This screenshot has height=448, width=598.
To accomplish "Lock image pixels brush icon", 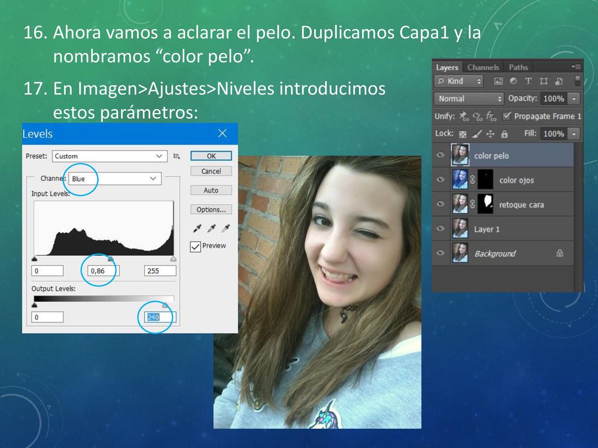I will [477, 134].
